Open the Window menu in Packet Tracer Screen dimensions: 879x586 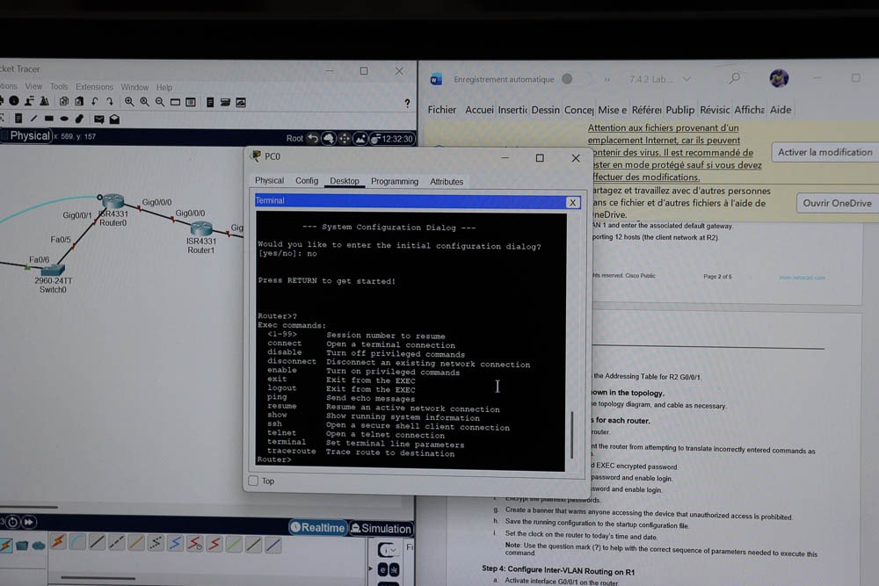click(x=134, y=87)
